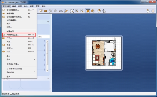Screen dimensions: 157x97
Task: Click the zoom to fit icon
Action: [x=72, y=11]
